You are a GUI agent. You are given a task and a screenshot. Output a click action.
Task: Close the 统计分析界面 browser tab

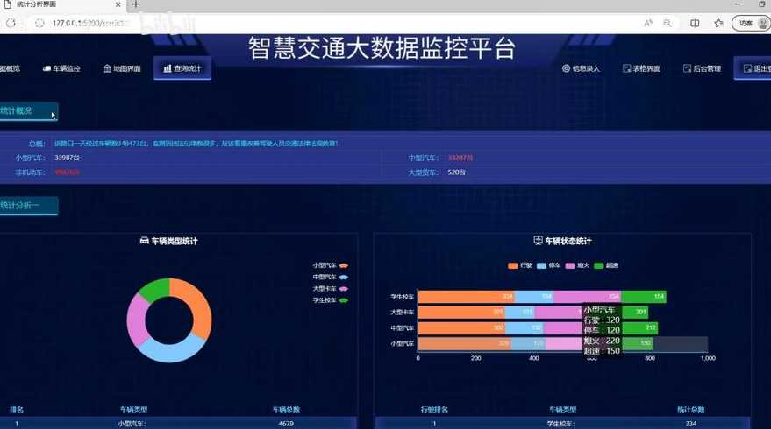(x=118, y=4)
